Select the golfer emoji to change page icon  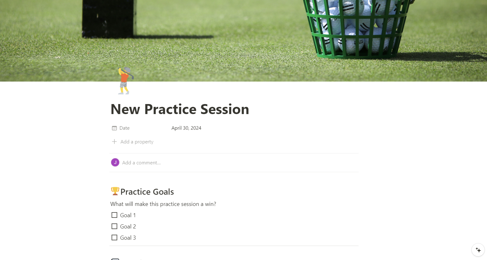[x=125, y=80]
